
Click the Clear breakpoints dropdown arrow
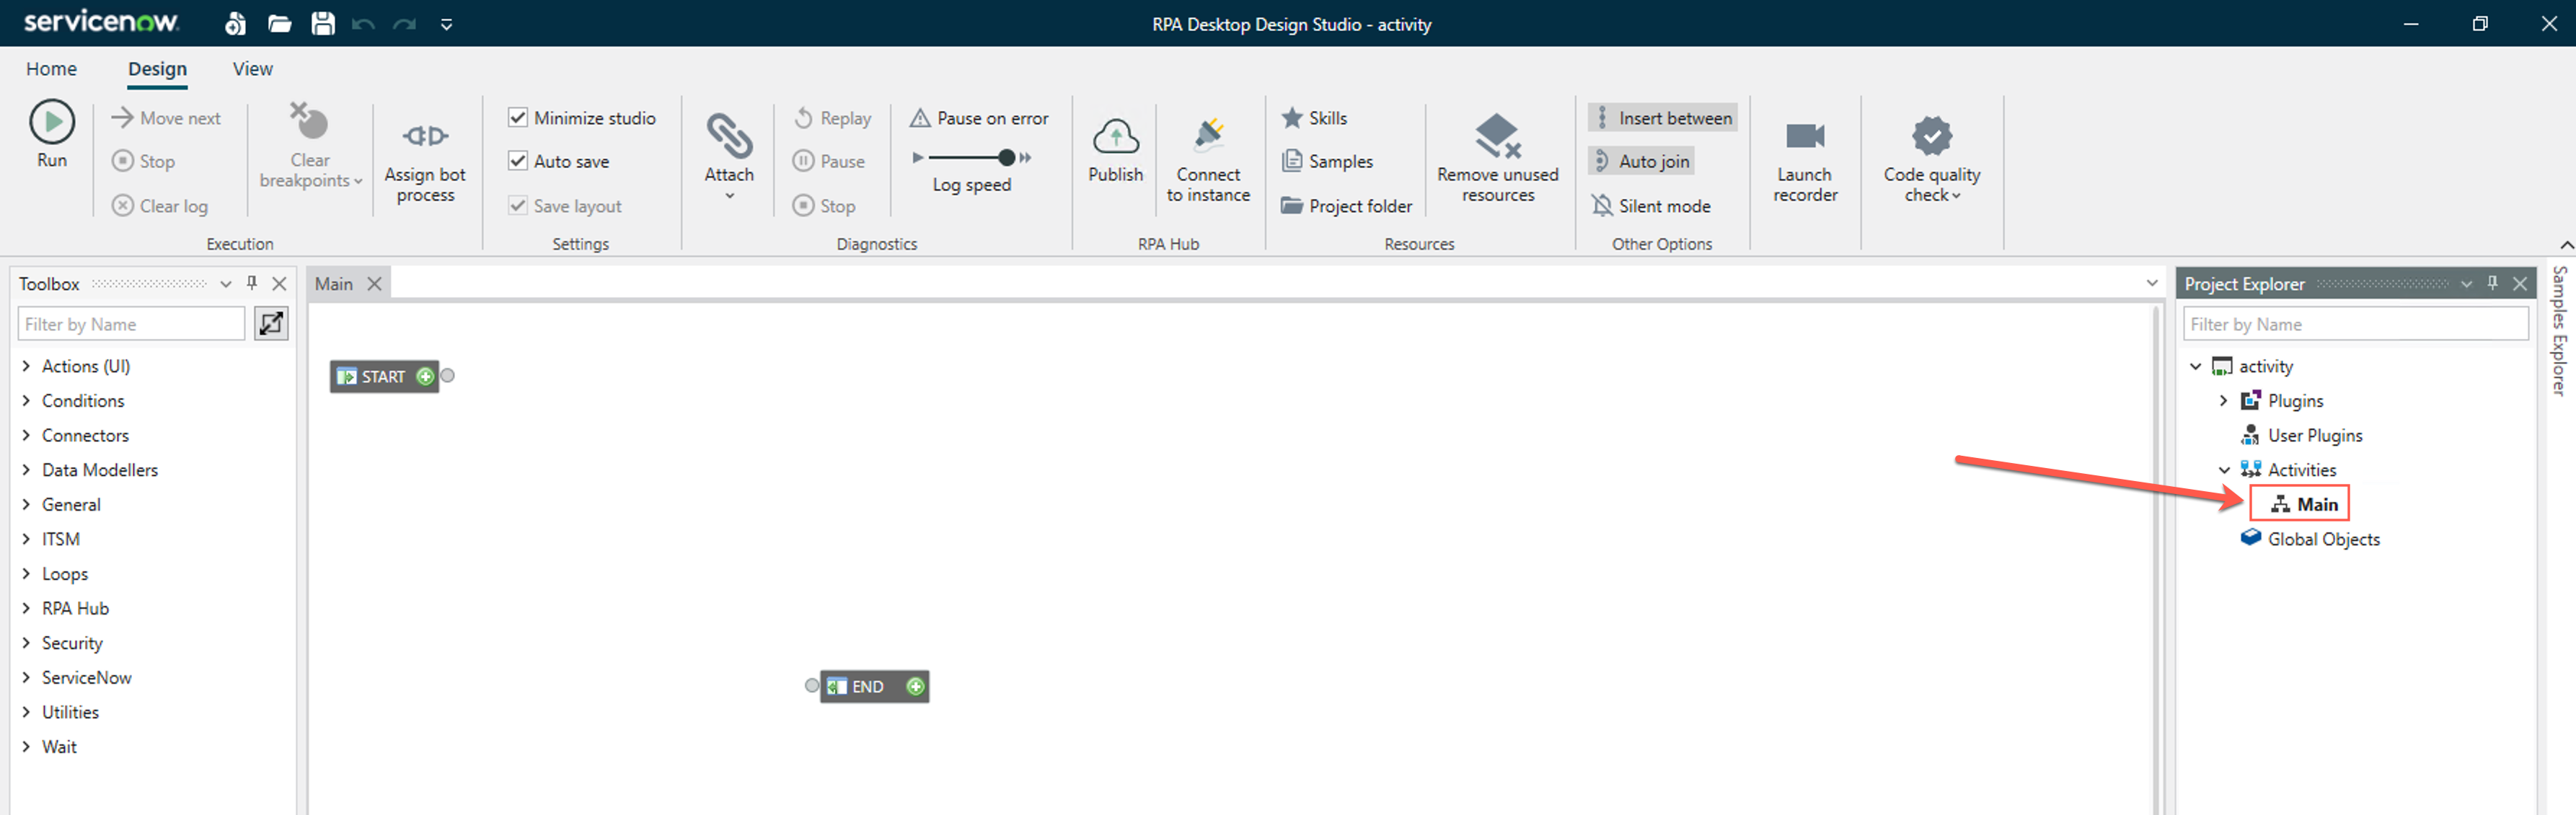[358, 182]
